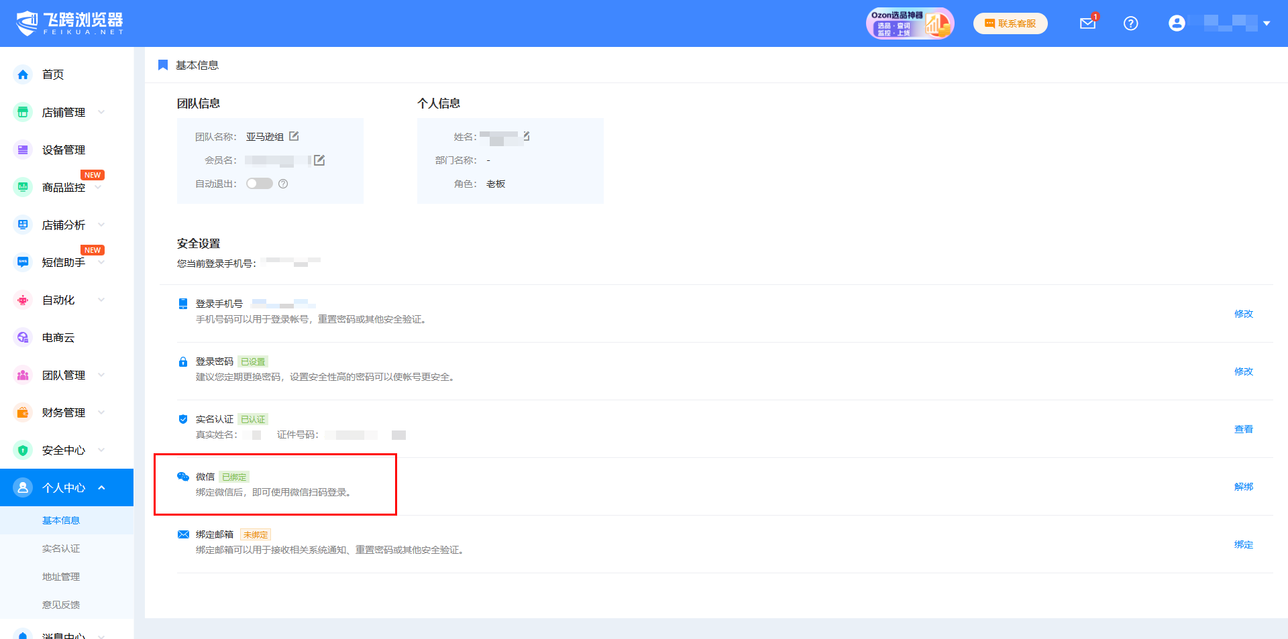Open the Ozon product selection banner
This screenshot has width=1288, height=639.
(909, 23)
